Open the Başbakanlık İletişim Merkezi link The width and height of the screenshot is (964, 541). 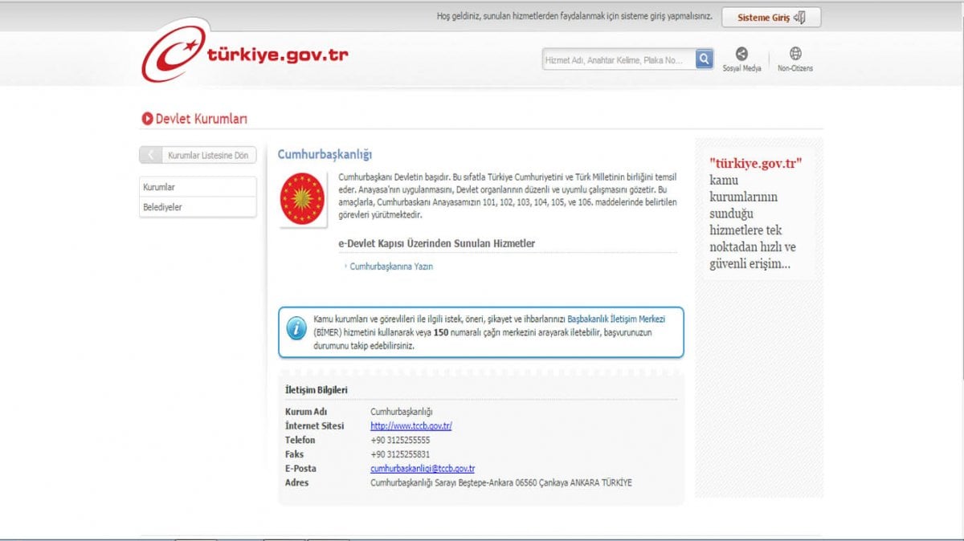click(615, 318)
